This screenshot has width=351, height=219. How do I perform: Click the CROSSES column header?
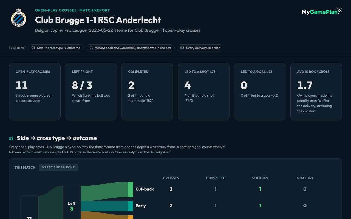pos(171,178)
